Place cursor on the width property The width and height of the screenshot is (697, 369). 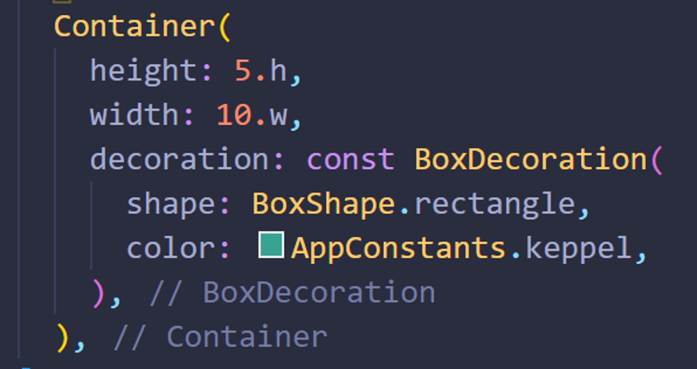pyautogui.click(x=135, y=114)
